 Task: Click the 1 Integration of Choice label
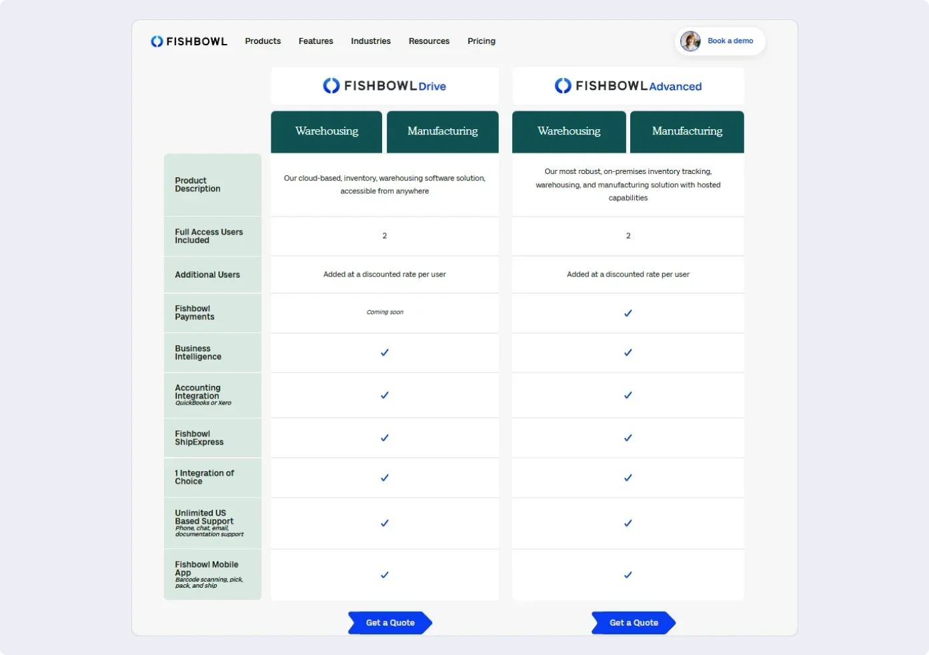205,477
